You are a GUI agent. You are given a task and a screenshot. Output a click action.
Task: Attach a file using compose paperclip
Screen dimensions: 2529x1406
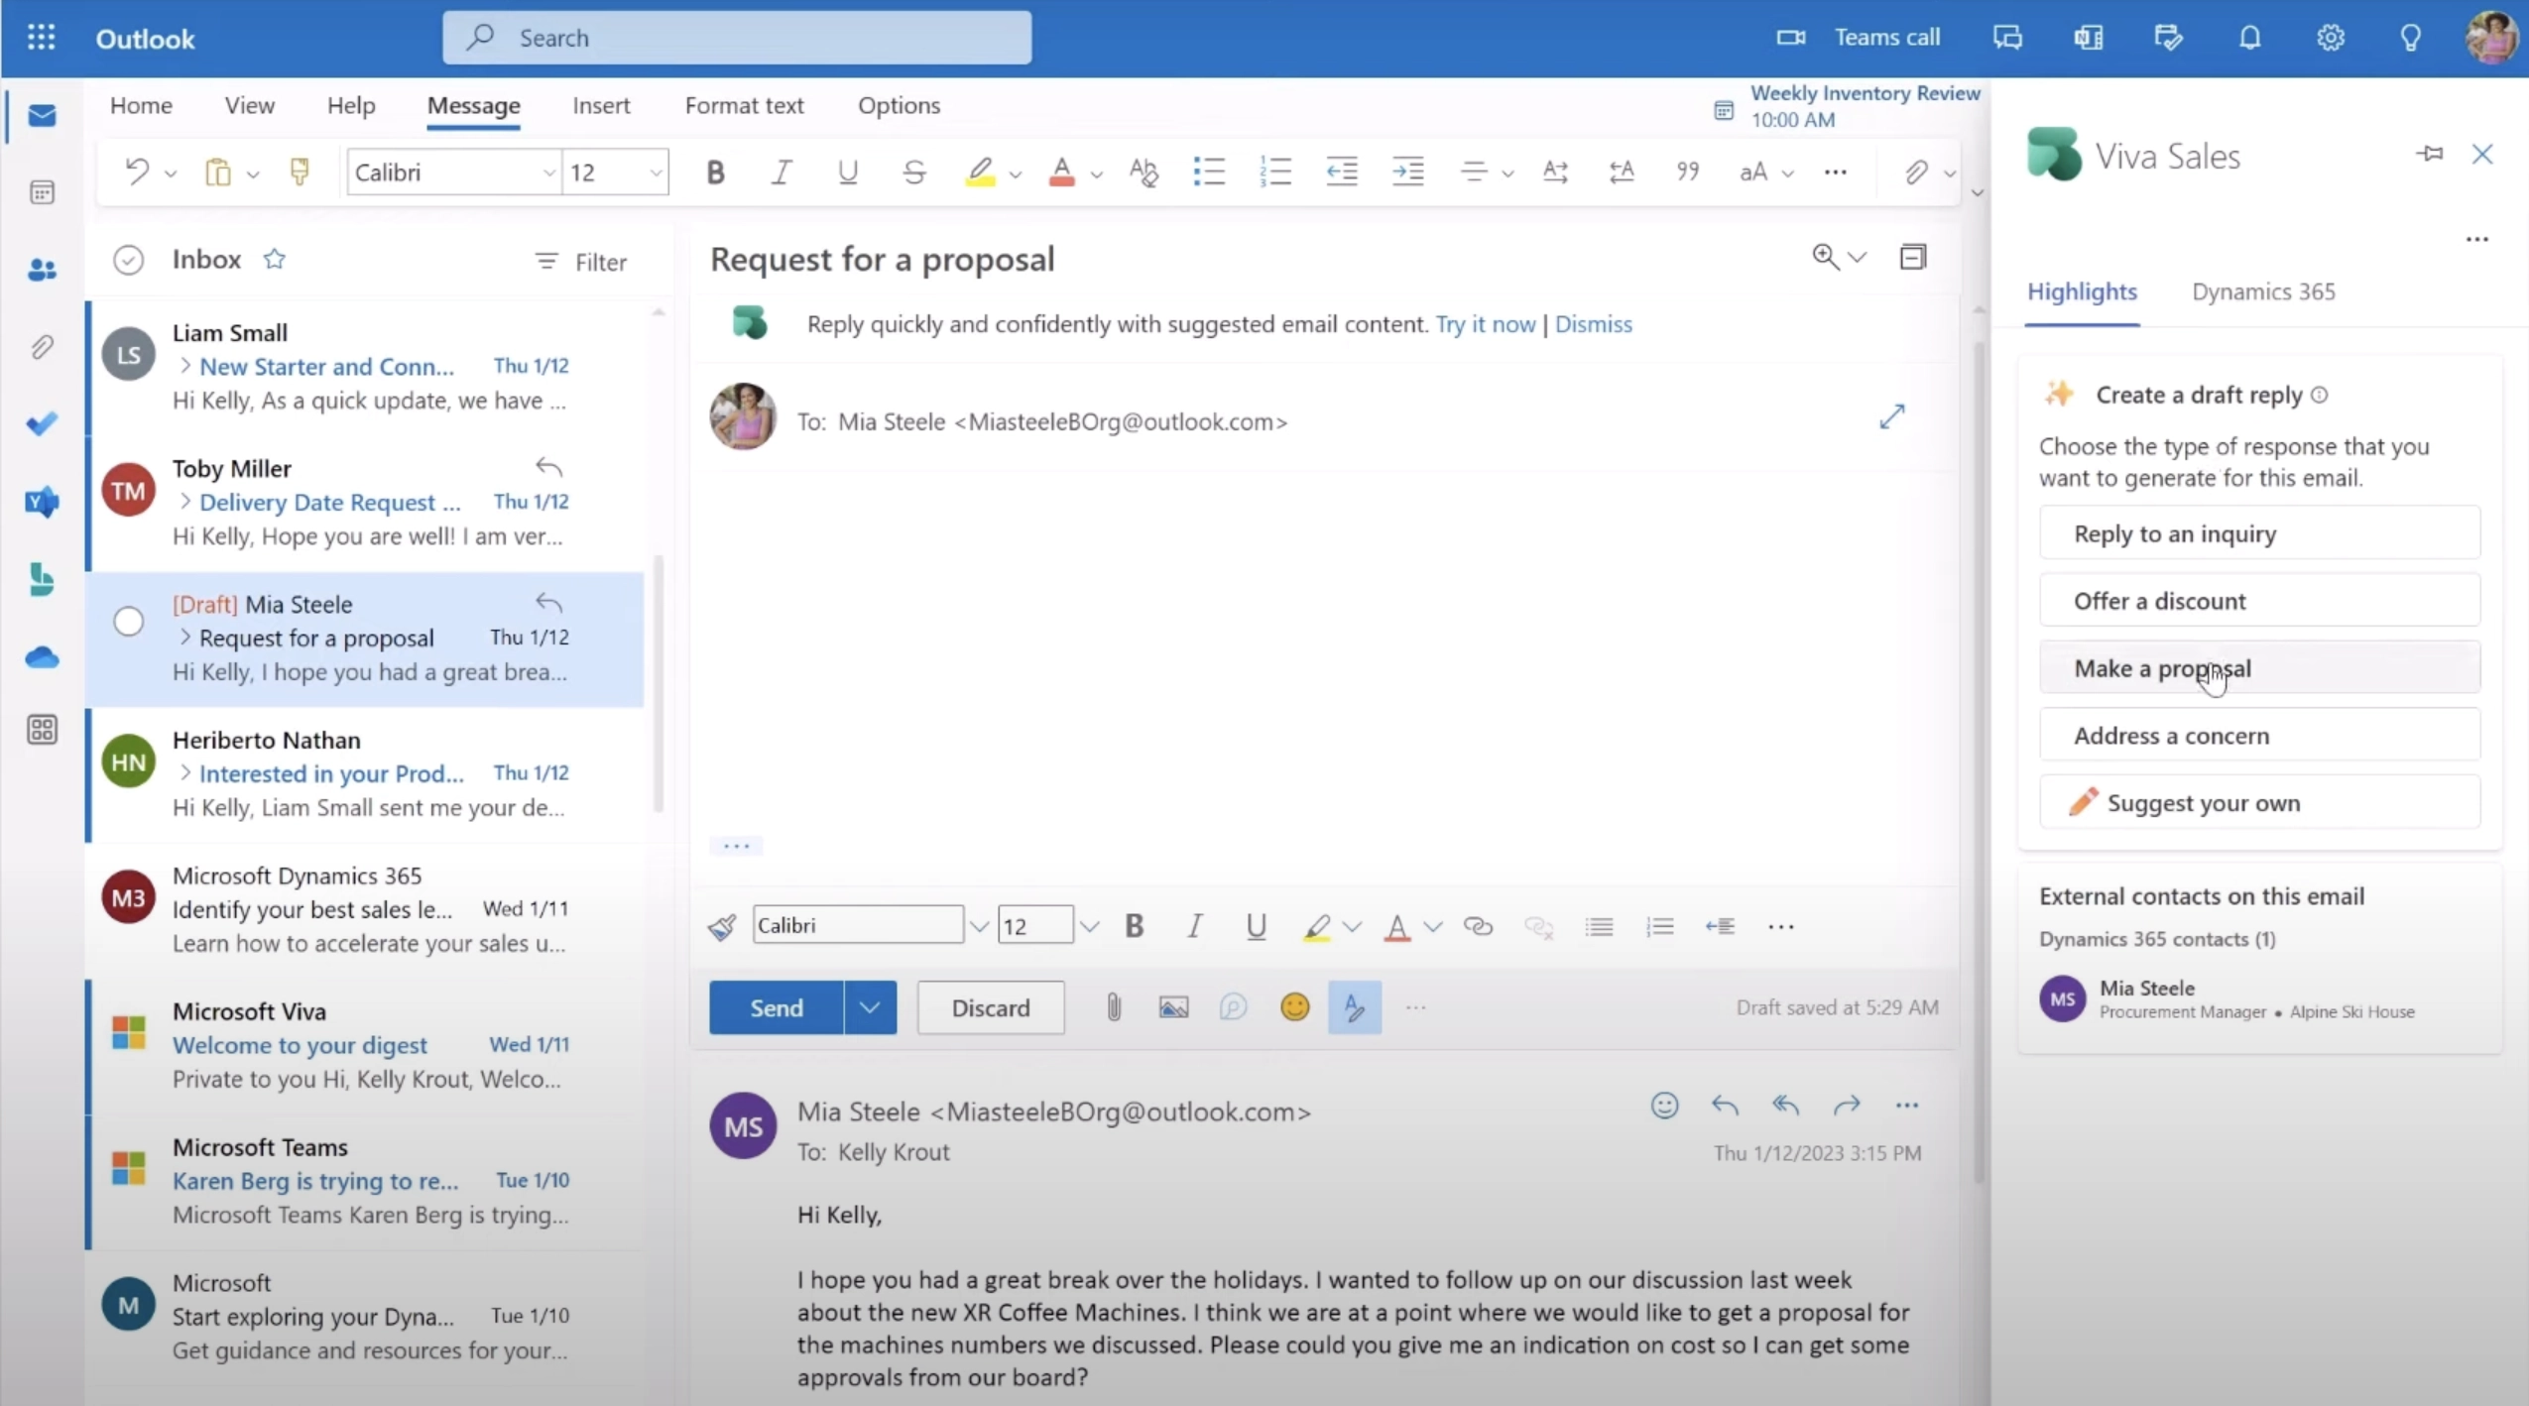1113,1007
